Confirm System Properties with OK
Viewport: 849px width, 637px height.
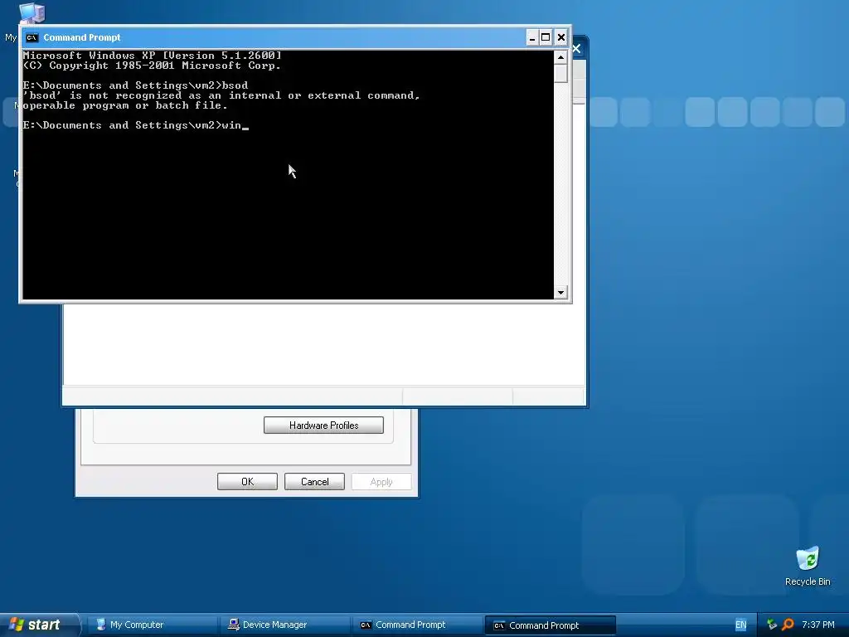pos(247,482)
